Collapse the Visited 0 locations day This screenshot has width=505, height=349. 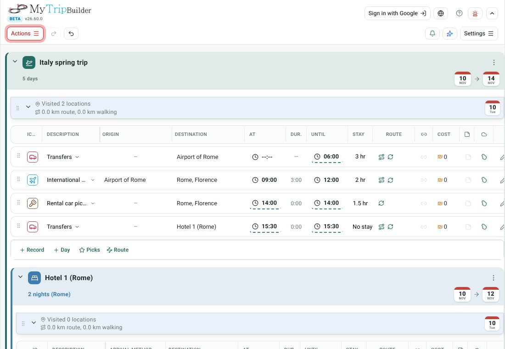[34, 322]
